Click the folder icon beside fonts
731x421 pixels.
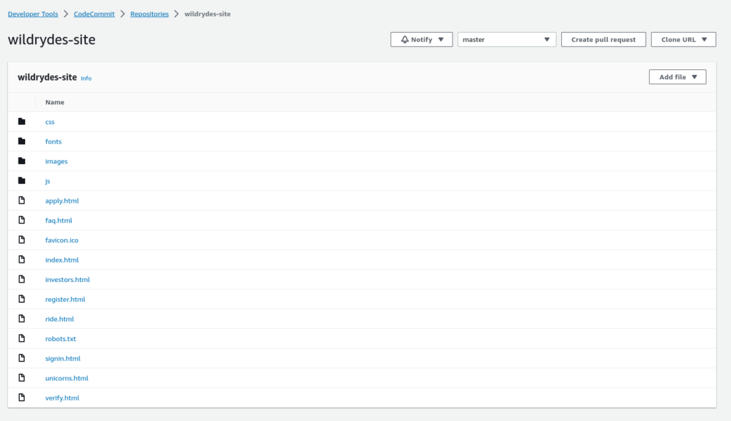(21, 141)
